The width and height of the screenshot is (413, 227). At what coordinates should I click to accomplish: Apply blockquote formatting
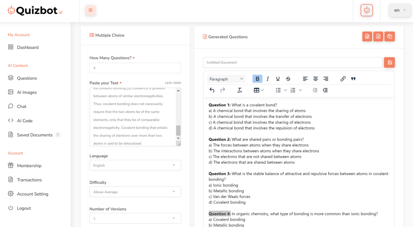[353, 79]
